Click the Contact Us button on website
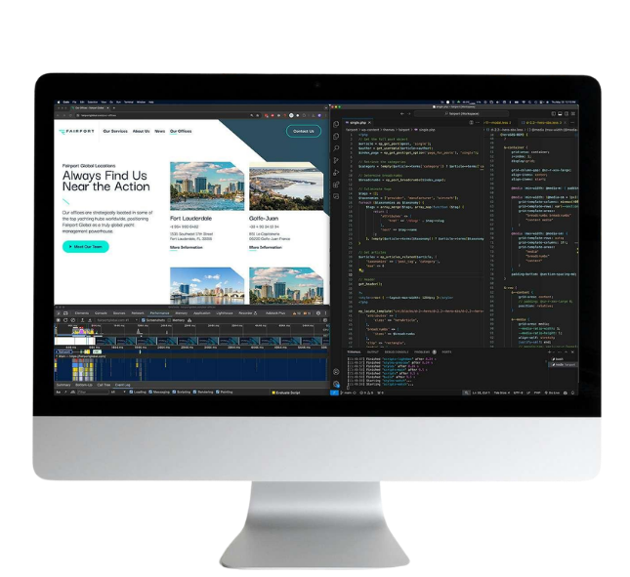This screenshot has width=630, height=577. 304,131
